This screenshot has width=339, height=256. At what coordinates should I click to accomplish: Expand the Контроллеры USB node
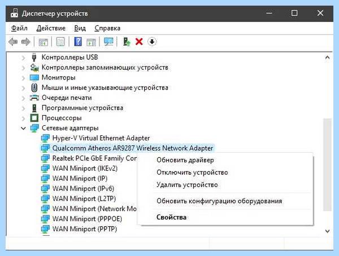[x=23, y=58]
